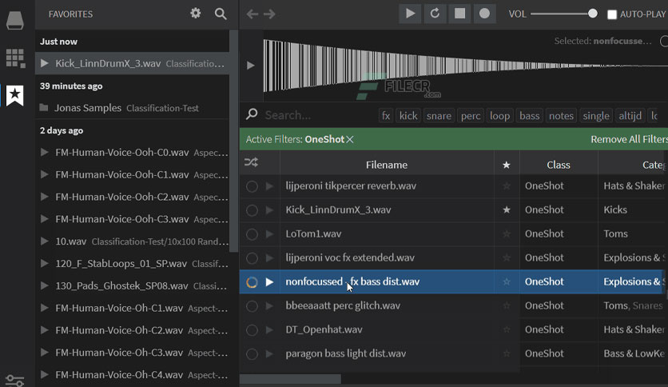This screenshot has height=387, width=668.
Task: Open the grid view sidebar icon
Action: click(15, 58)
